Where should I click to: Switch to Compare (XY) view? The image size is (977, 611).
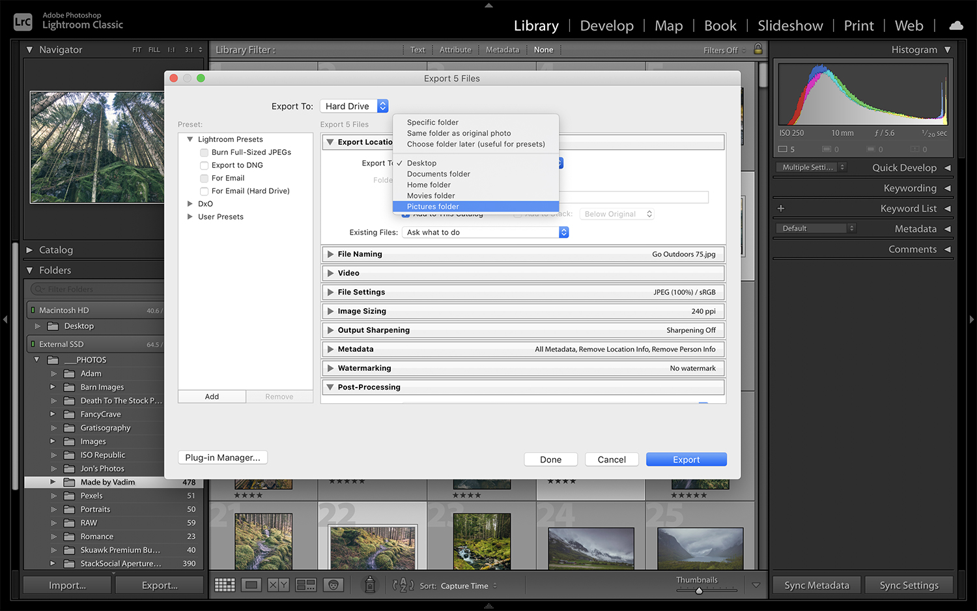[x=279, y=585]
